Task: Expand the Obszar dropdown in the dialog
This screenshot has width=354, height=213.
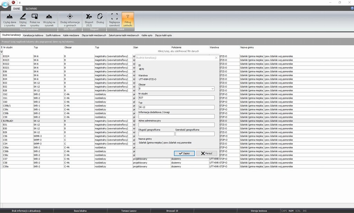Action: (212, 89)
